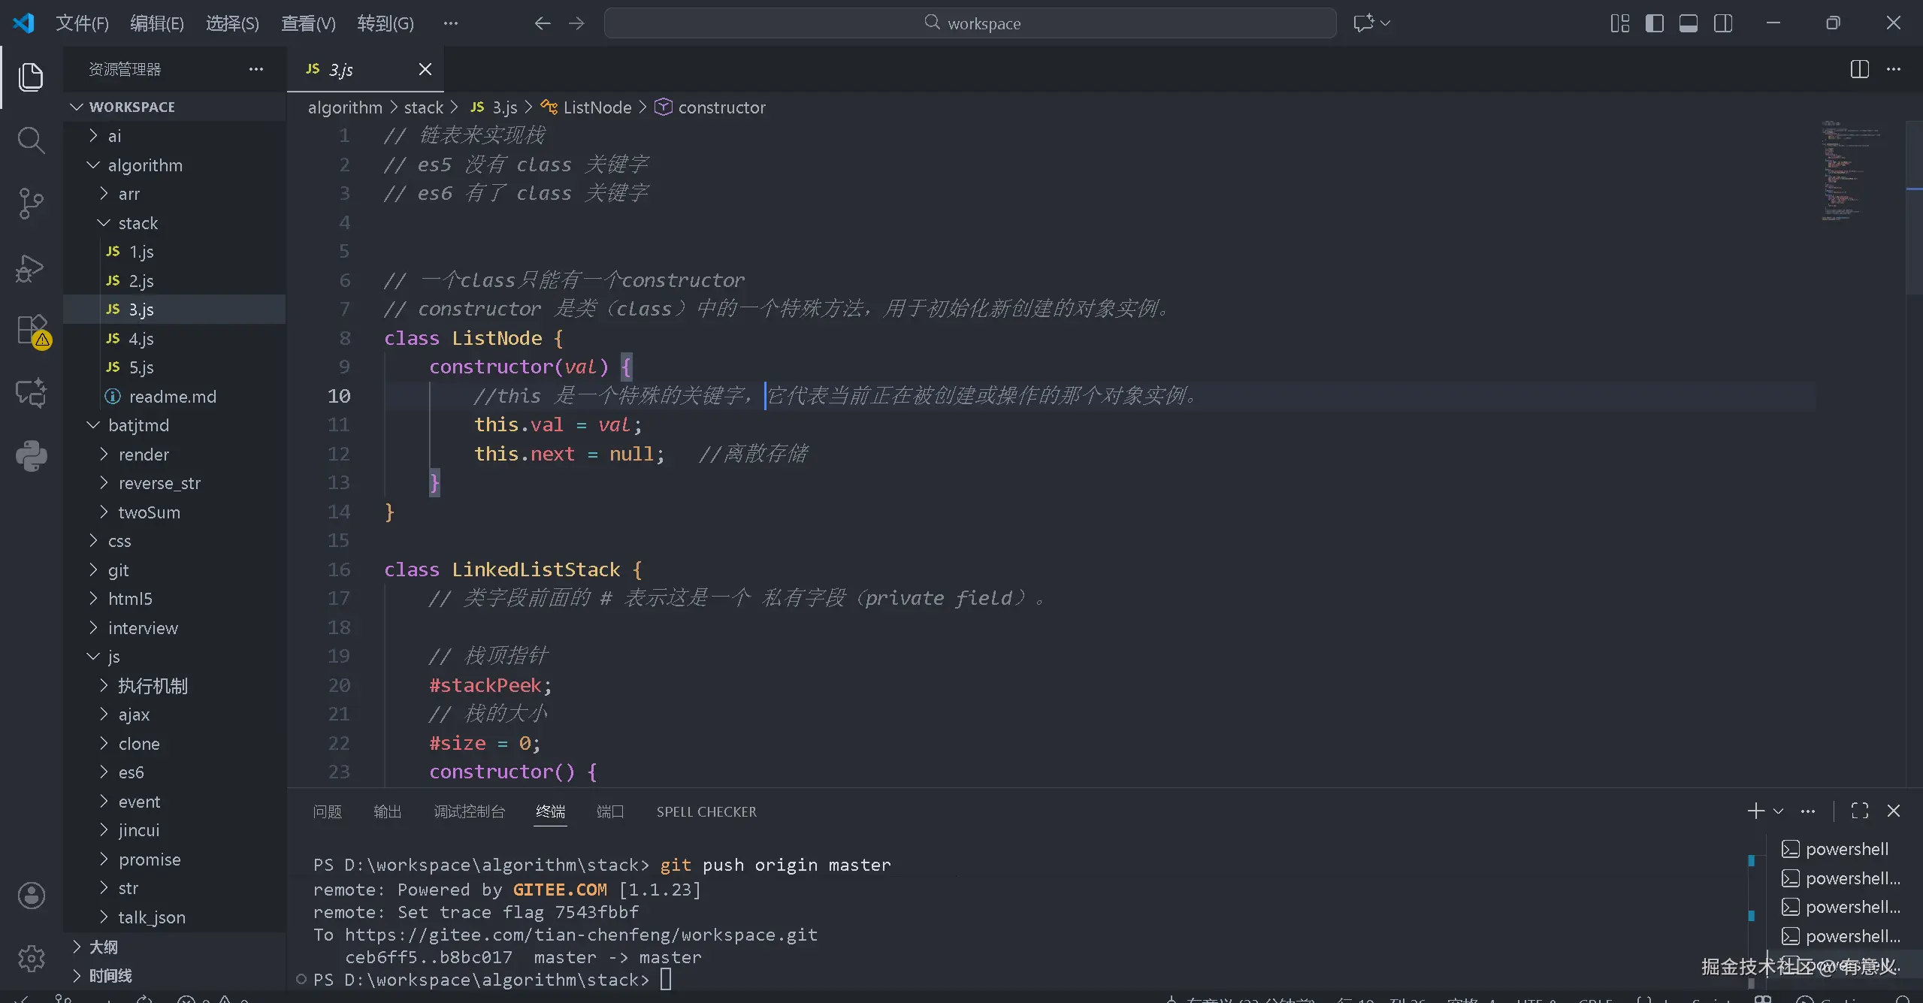1923x1003 pixels.
Task: Toggle the secondary sidebar visibility
Action: [x=1723, y=23]
